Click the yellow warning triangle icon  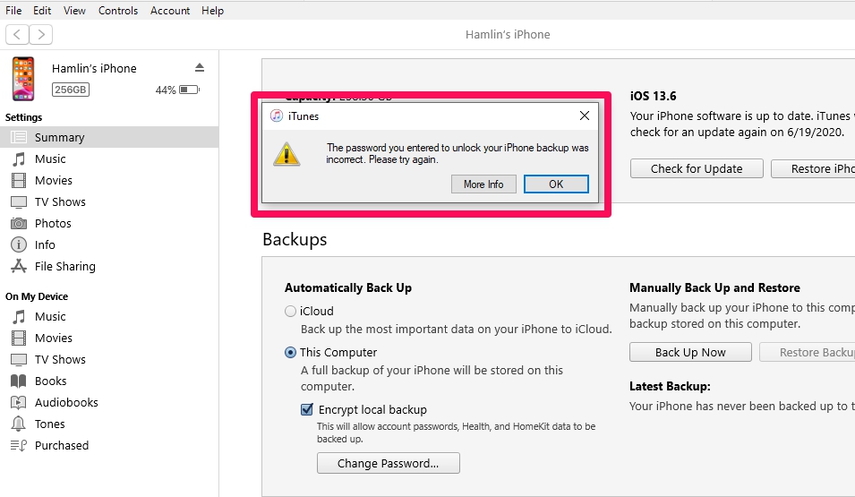[x=286, y=154]
